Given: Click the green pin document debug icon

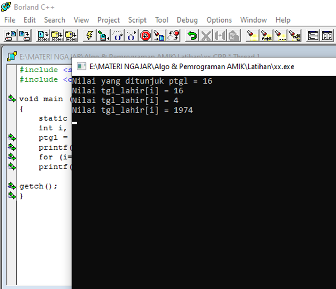Looking at the screenshot, I should (103, 35).
